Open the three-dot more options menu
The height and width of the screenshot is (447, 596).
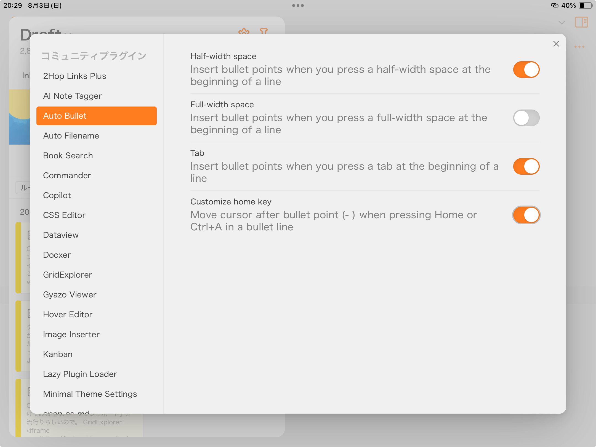tap(579, 47)
